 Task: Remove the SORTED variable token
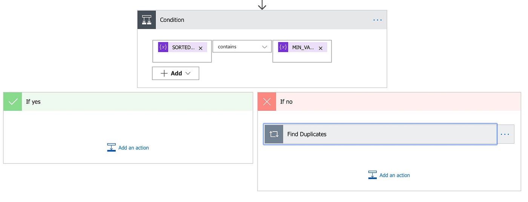tap(201, 48)
